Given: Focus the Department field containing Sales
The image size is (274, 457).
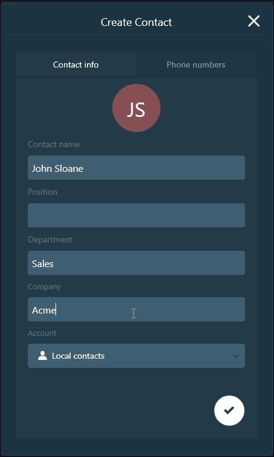Looking at the screenshot, I should pyautogui.click(x=136, y=263).
